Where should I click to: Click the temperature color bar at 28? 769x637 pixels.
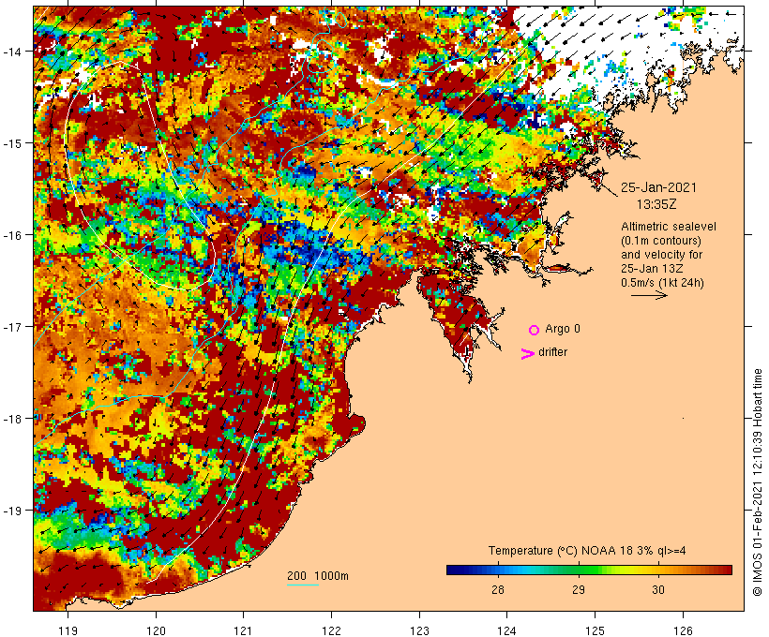coord(498,570)
